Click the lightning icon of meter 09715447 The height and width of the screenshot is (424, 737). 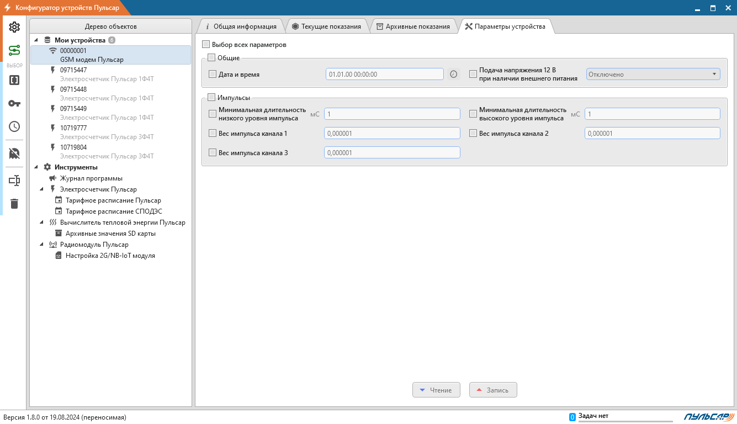pos(53,70)
